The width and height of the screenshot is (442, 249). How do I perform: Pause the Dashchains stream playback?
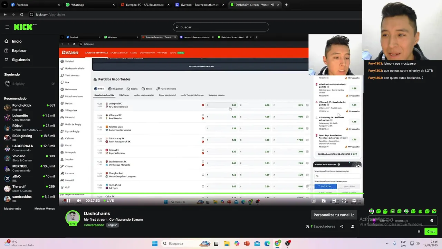[x=69, y=201]
